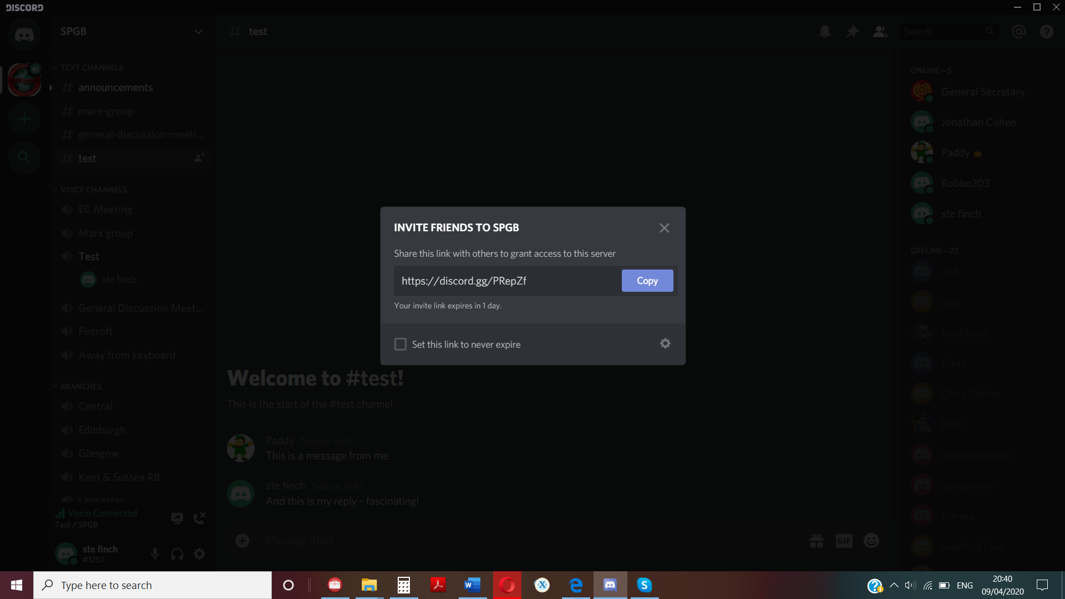
Task: Open invite link settings gear
Action: coord(665,344)
